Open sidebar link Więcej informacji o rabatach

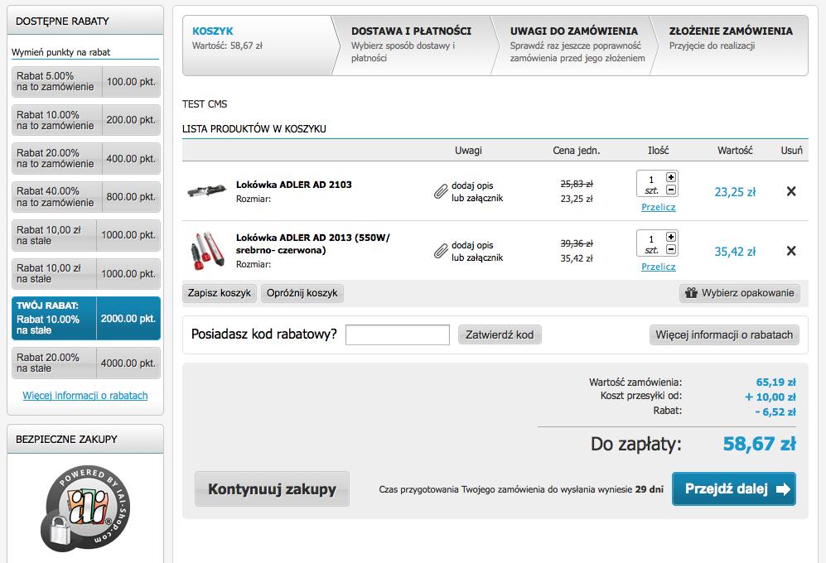[x=85, y=396]
